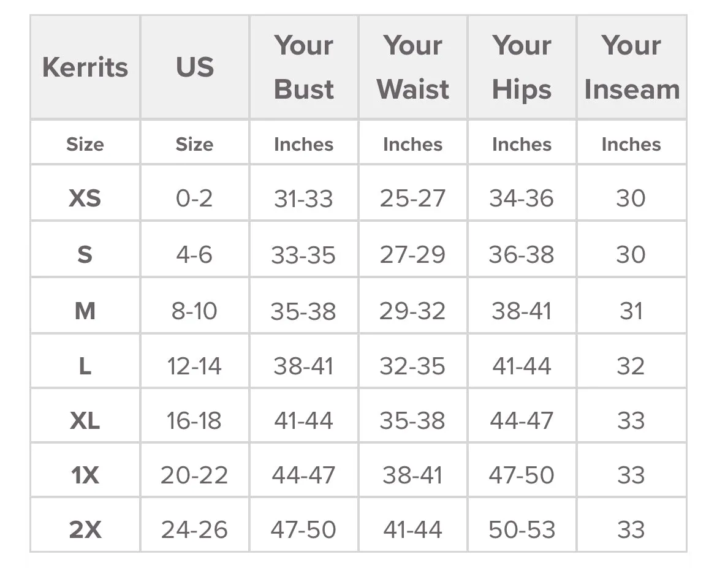Screen dimensions: 717x568
Task: Select the Your Hips header cell
Action: [x=522, y=67]
